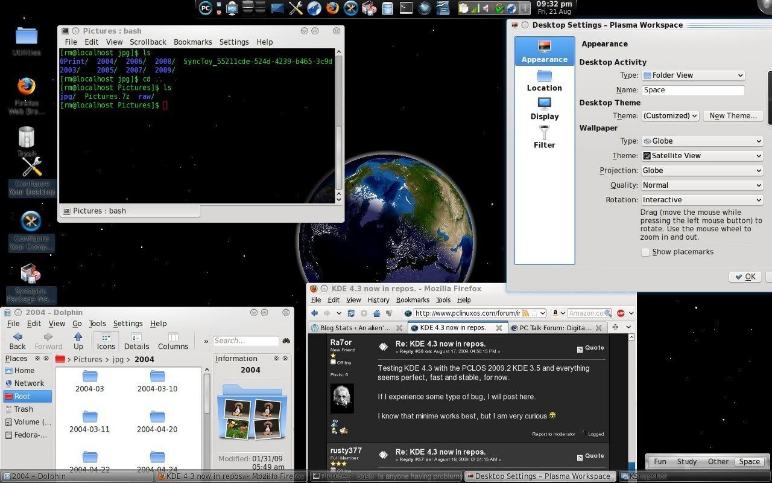Open Synaptic package manager from top panel
The height and width of the screenshot is (483, 772).
(x=369, y=8)
